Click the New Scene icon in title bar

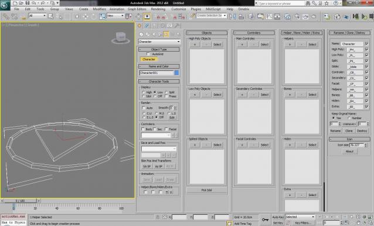click(x=15, y=3)
